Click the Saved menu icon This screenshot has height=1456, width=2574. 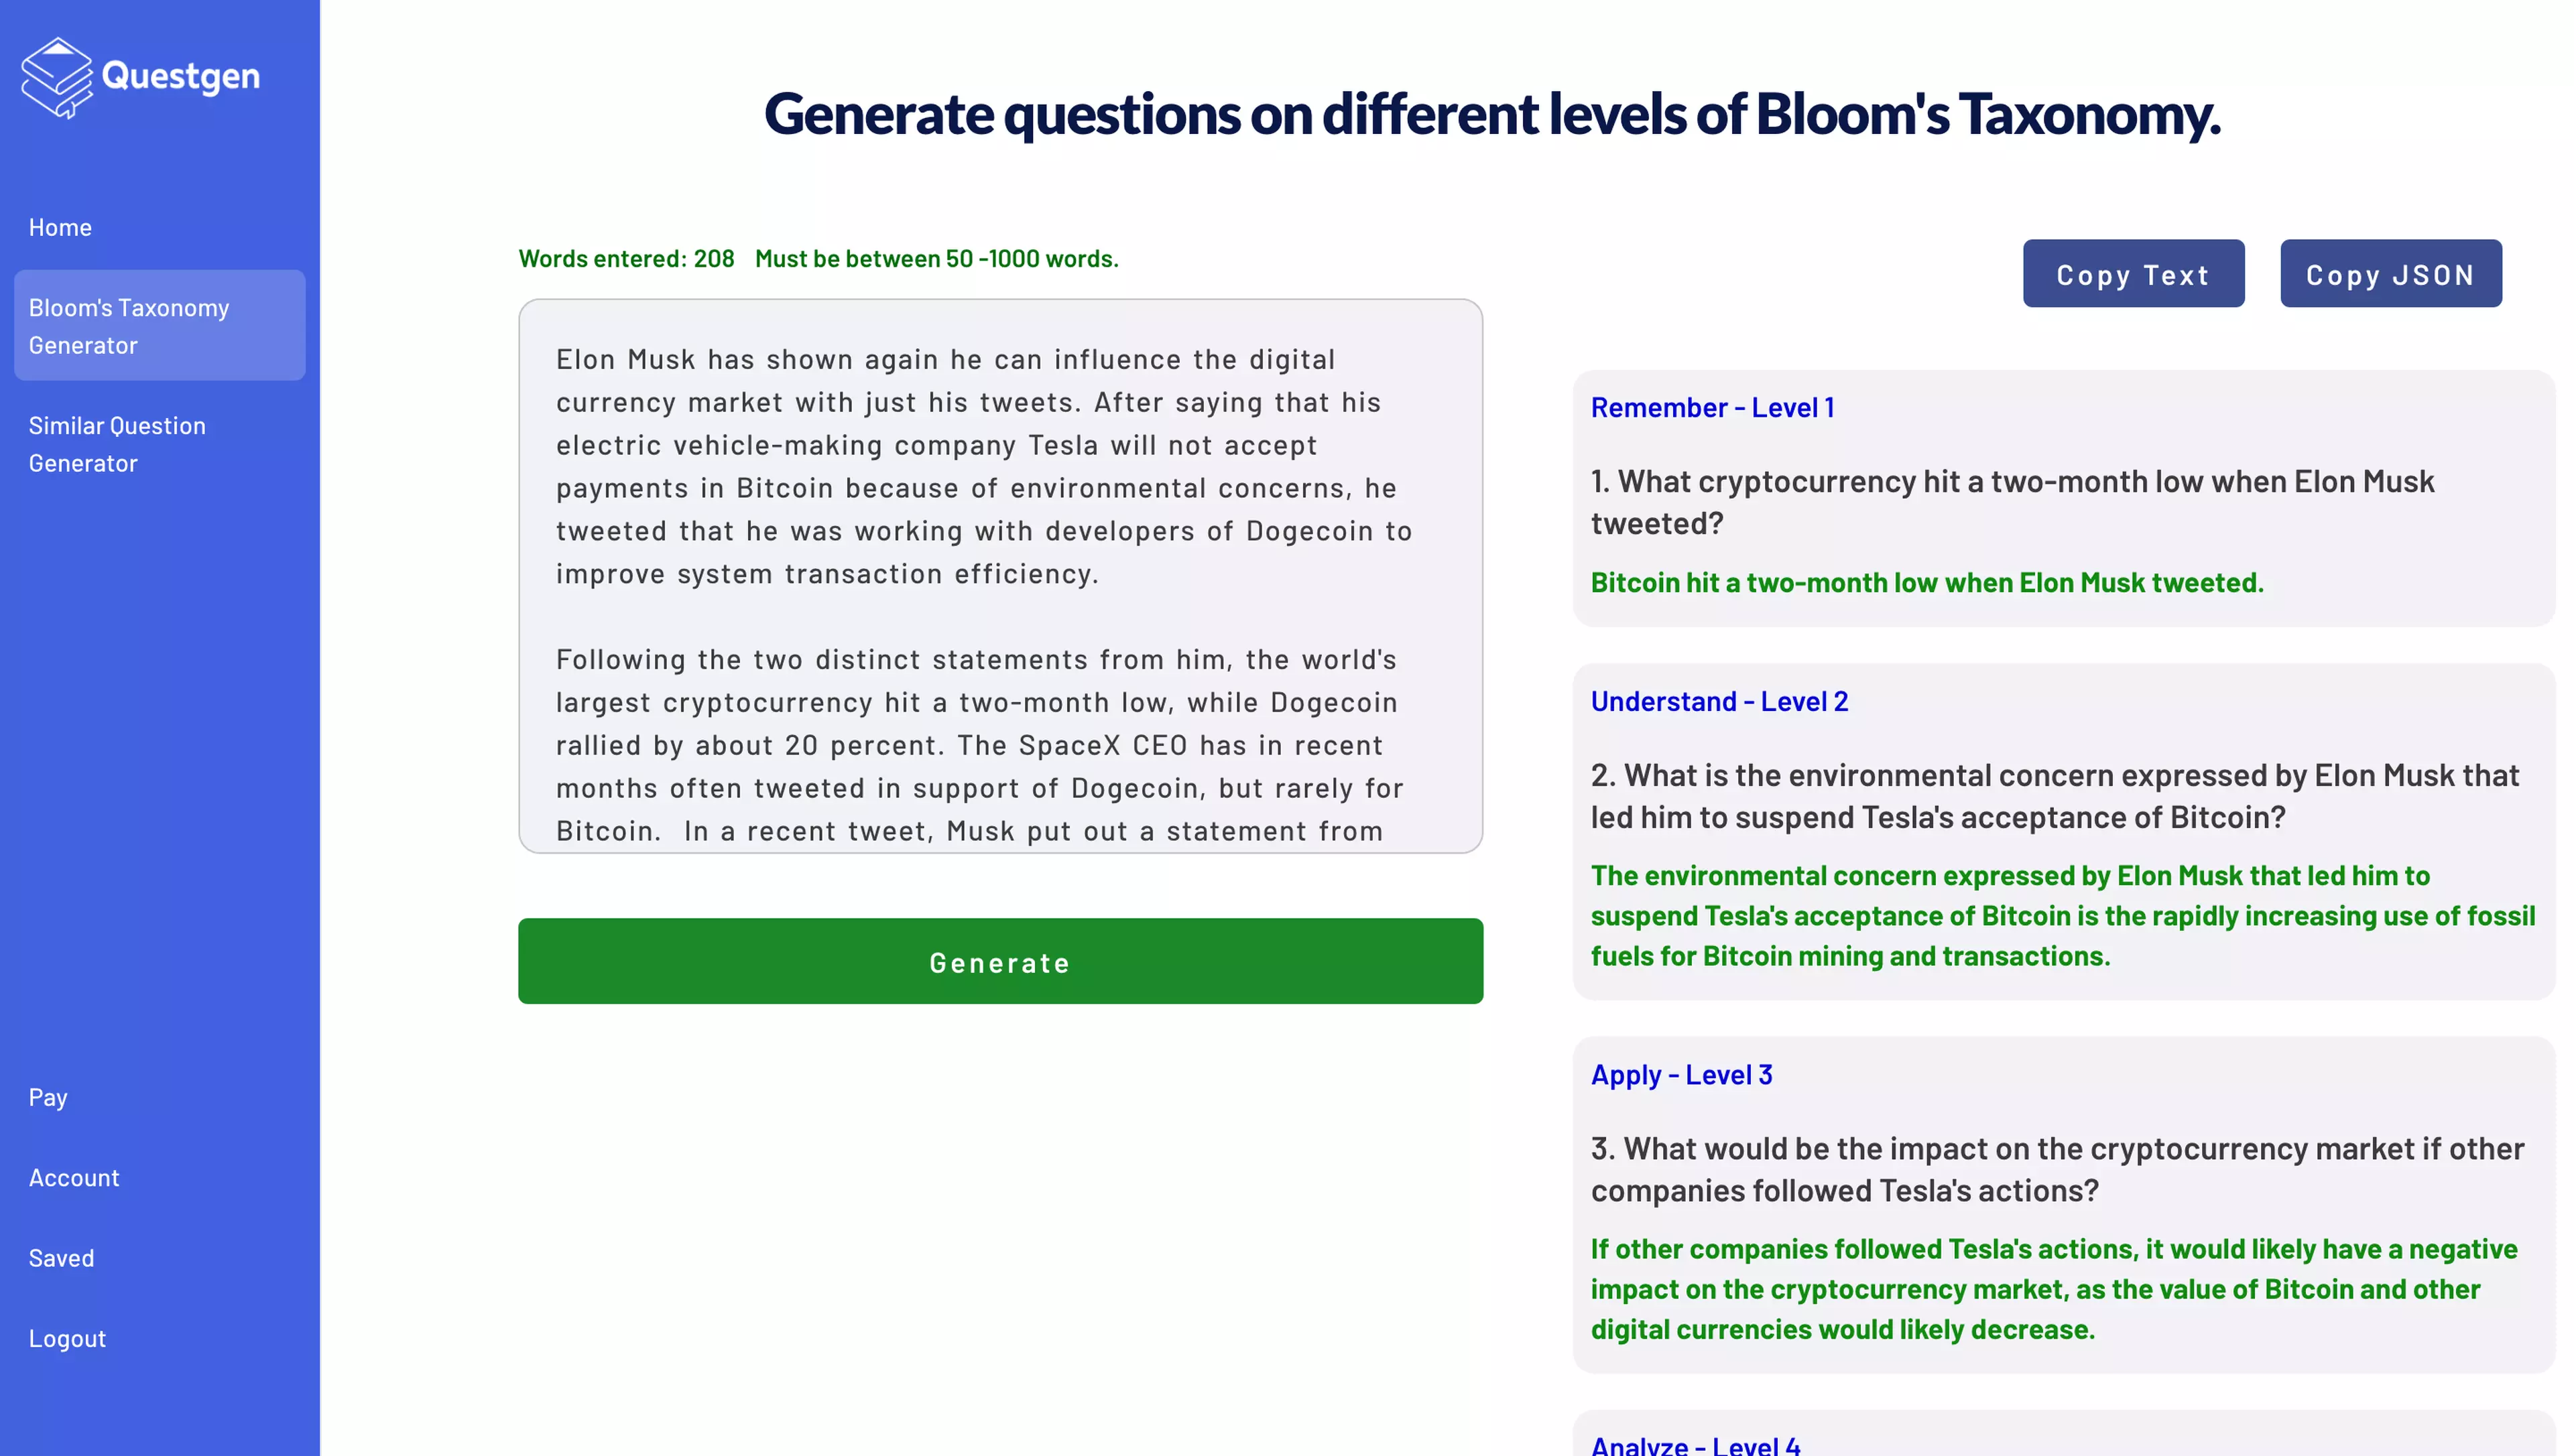pos(62,1256)
